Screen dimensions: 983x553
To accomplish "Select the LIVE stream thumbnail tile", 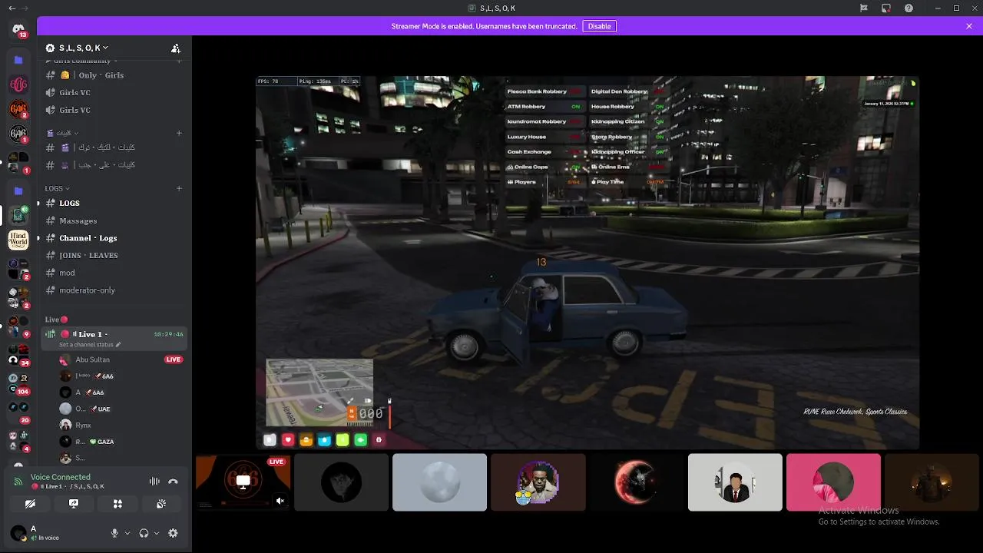I will (x=243, y=482).
